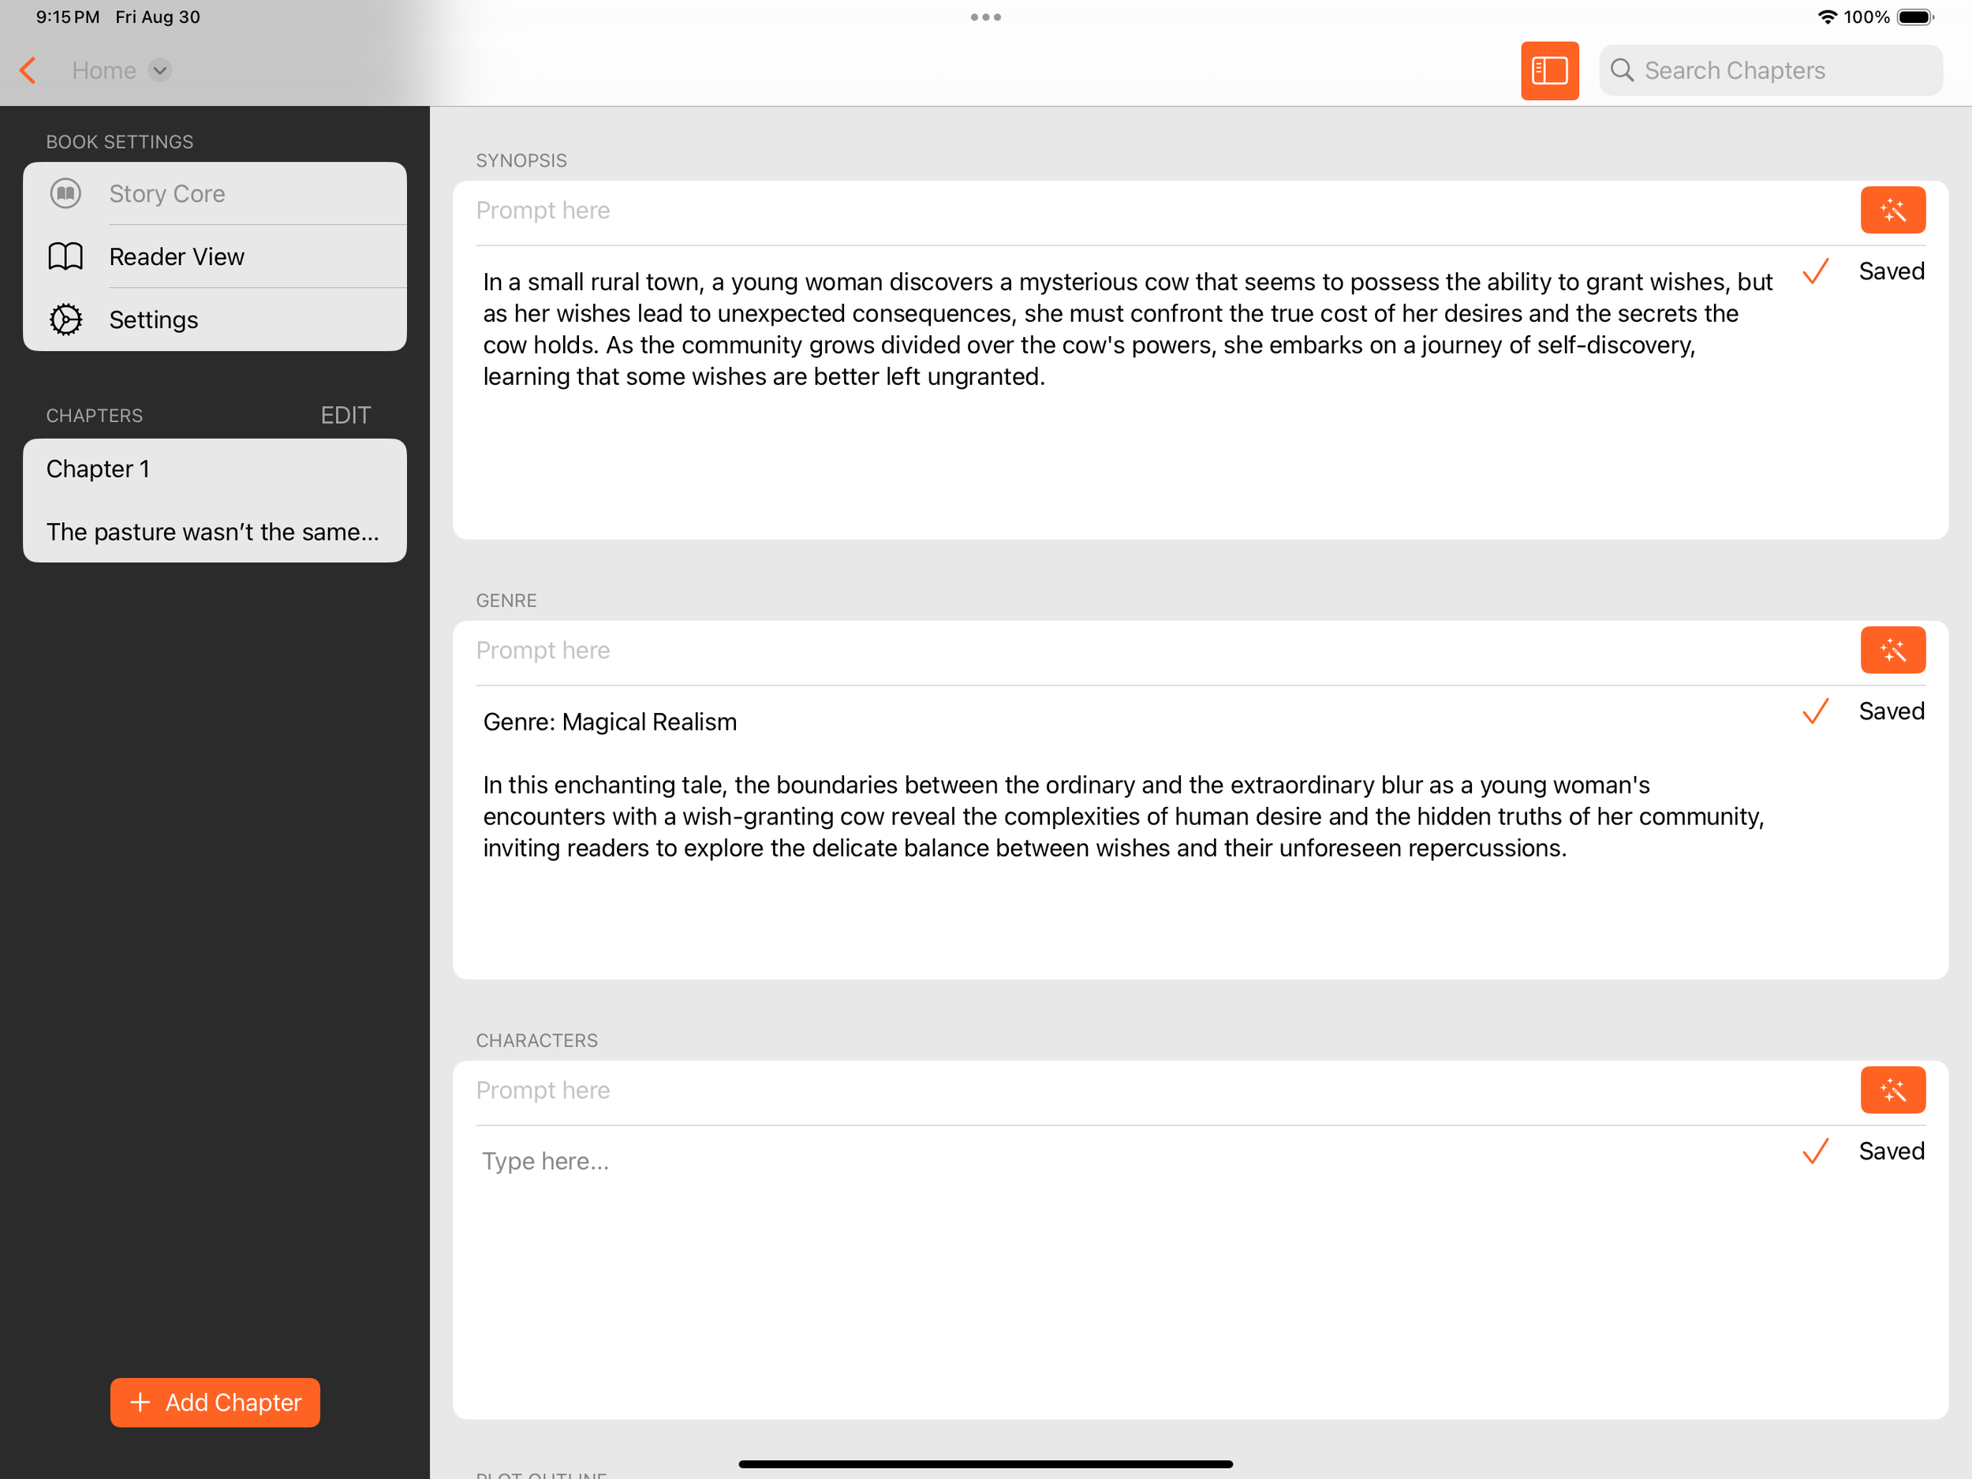This screenshot has width=1972, height=1479.
Task: Generate genre with magic wand button
Action: (1892, 651)
